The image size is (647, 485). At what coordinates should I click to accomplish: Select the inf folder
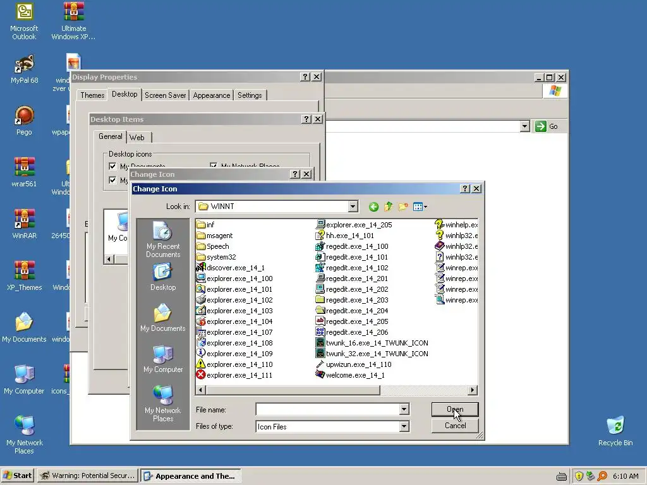[205, 225]
